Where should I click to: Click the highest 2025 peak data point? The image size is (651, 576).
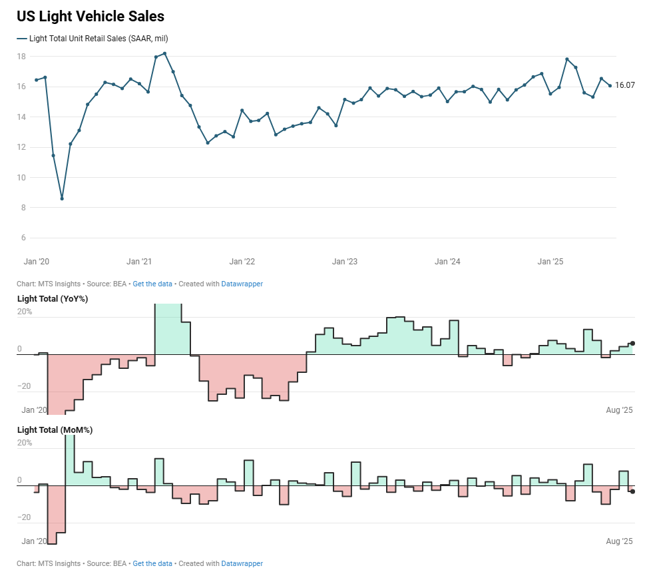567,59
